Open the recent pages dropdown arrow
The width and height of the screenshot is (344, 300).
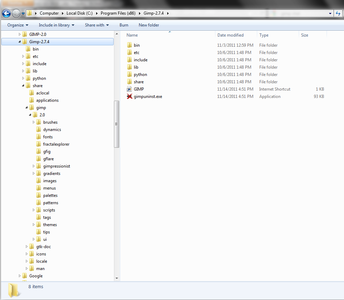(x=23, y=14)
